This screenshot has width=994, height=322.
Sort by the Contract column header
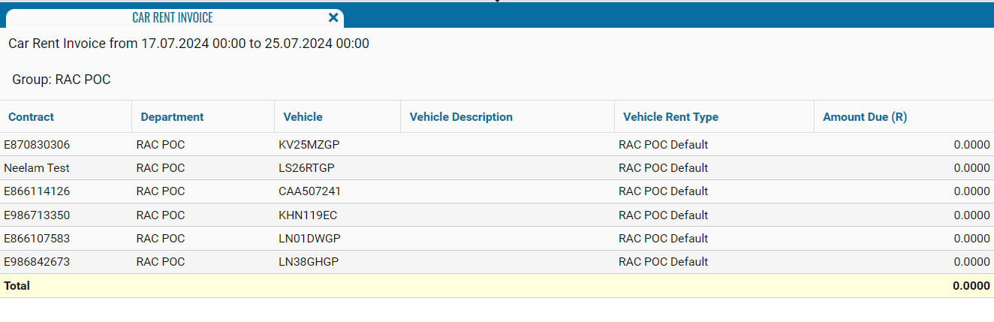click(x=31, y=116)
